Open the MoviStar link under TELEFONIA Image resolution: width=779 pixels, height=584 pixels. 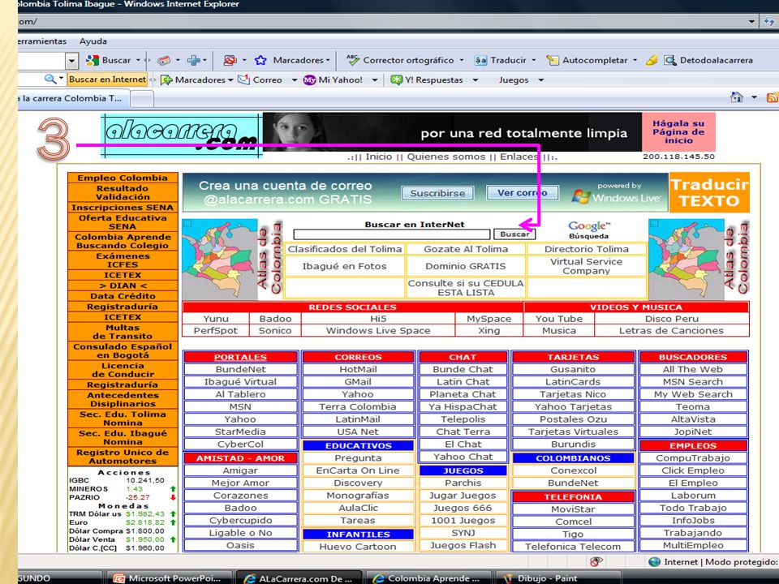coord(573,509)
